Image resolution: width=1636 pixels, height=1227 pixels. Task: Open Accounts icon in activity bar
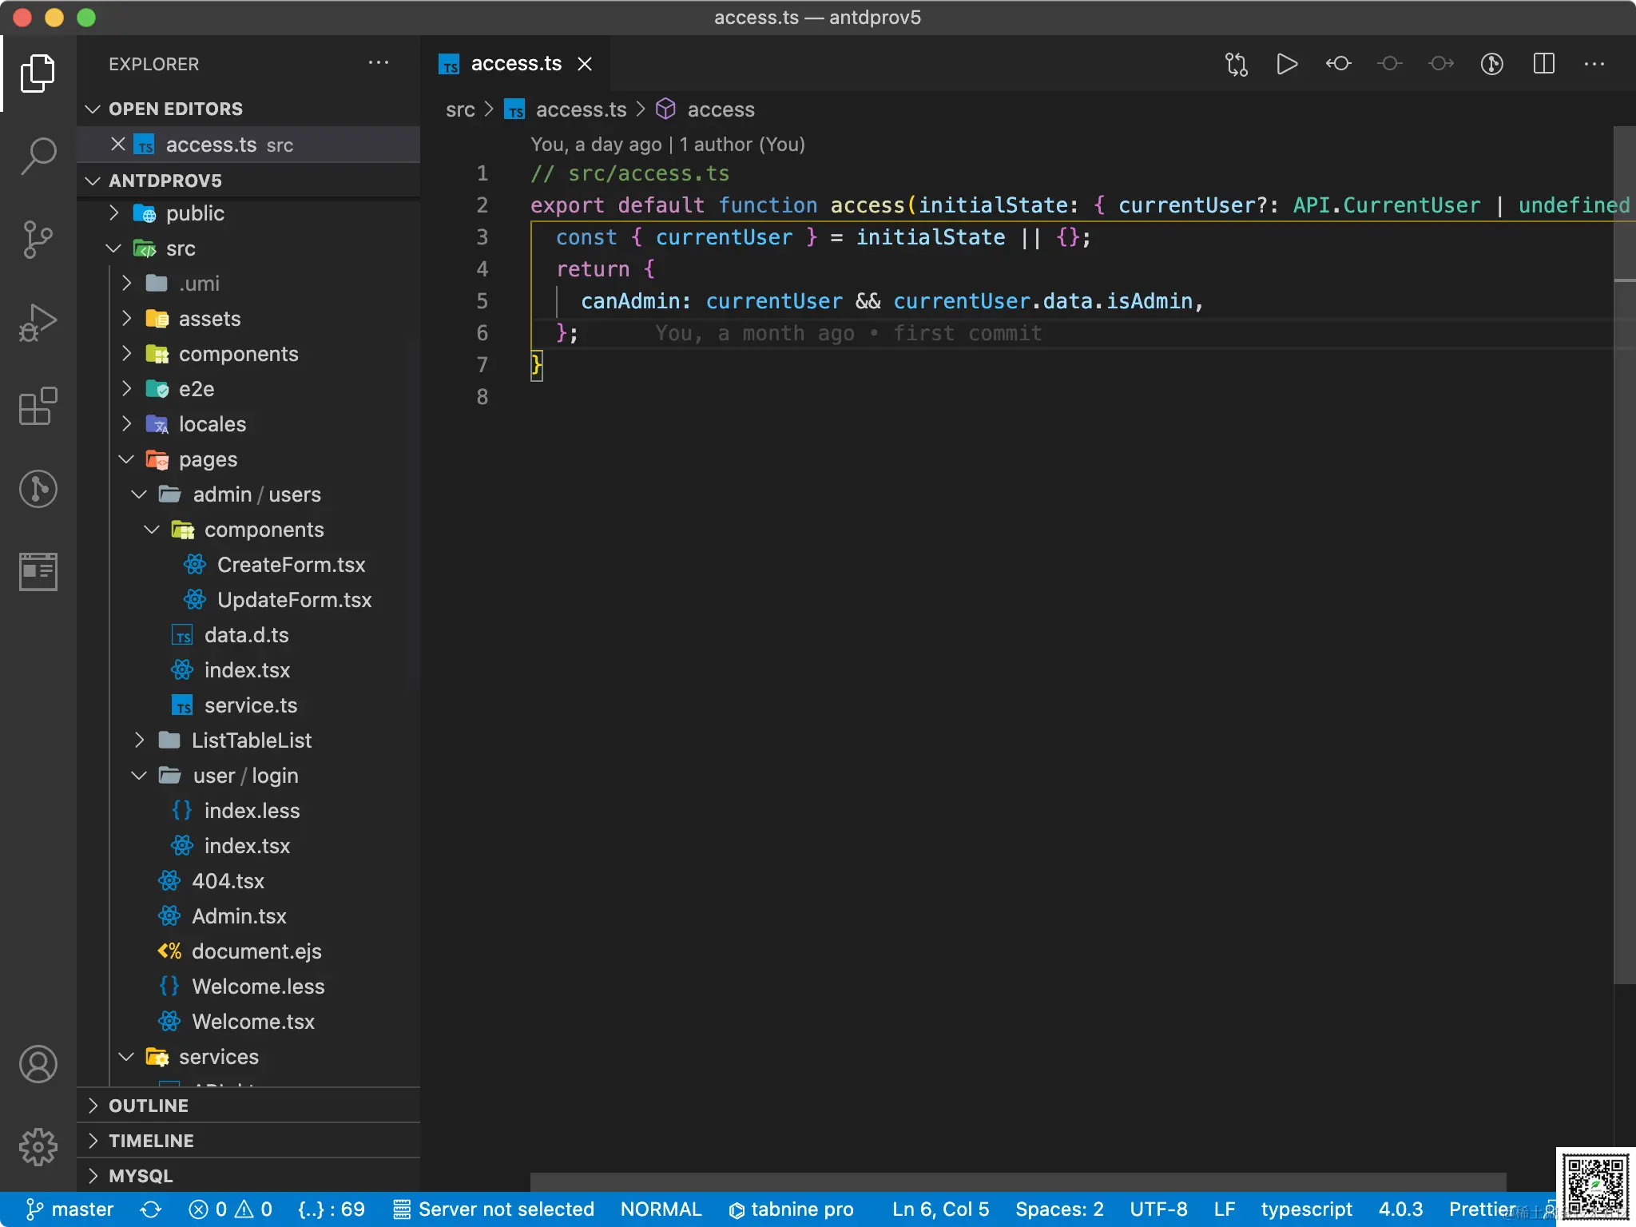[x=38, y=1064]
